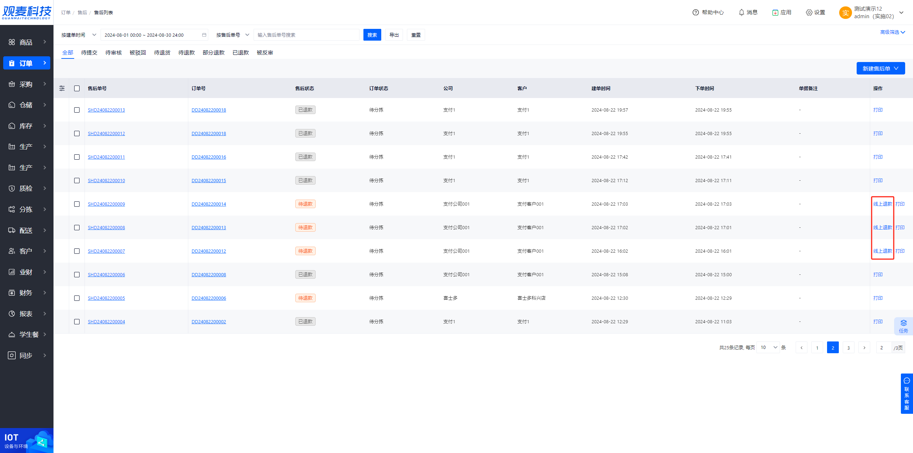Switch to the 被反审 tab
Image resolution: width=913 pixels, height=453 pixels.
coord(265,53)
